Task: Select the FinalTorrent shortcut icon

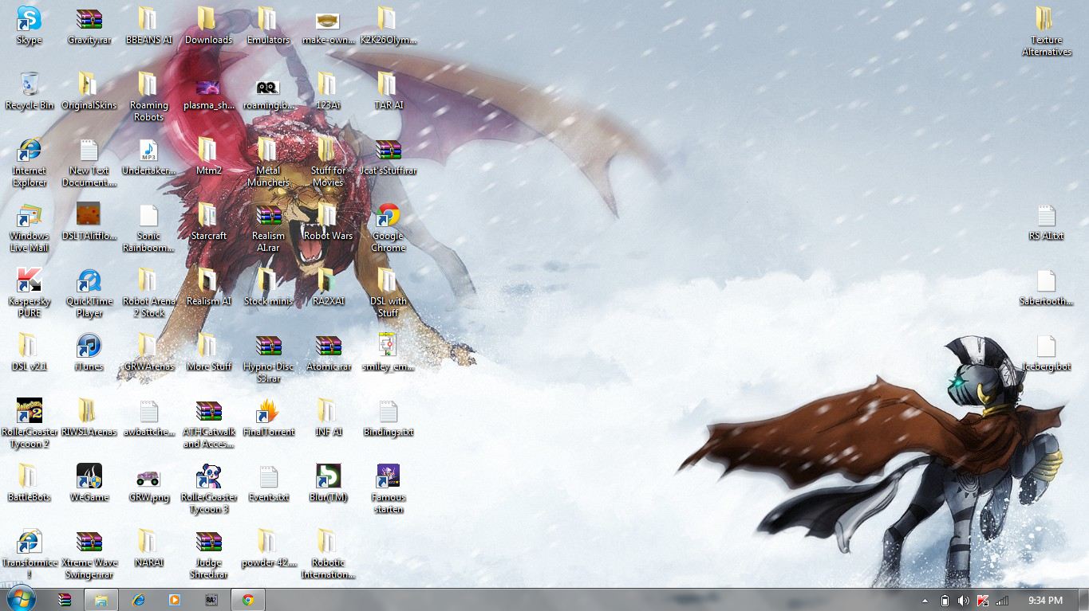Action: pos(268,417)
